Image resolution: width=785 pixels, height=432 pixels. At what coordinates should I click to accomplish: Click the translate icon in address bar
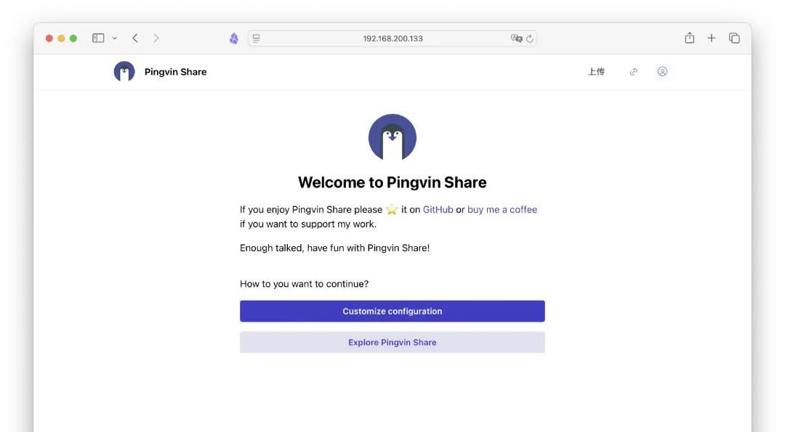[x=516, y=38]
